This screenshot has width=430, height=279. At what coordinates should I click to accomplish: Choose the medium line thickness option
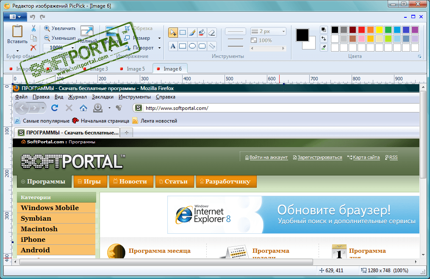pos(236,39)
